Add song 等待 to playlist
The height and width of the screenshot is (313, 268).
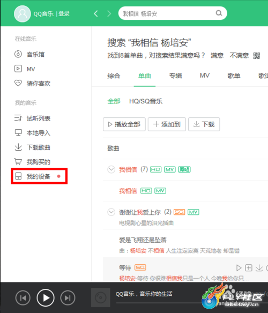pyautogui.click(x=249, y=267)
